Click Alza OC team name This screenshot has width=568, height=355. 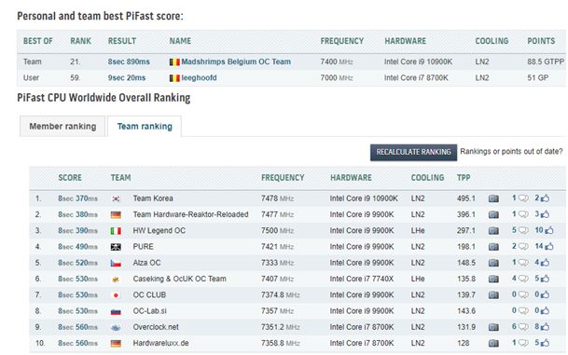(146, 263)
